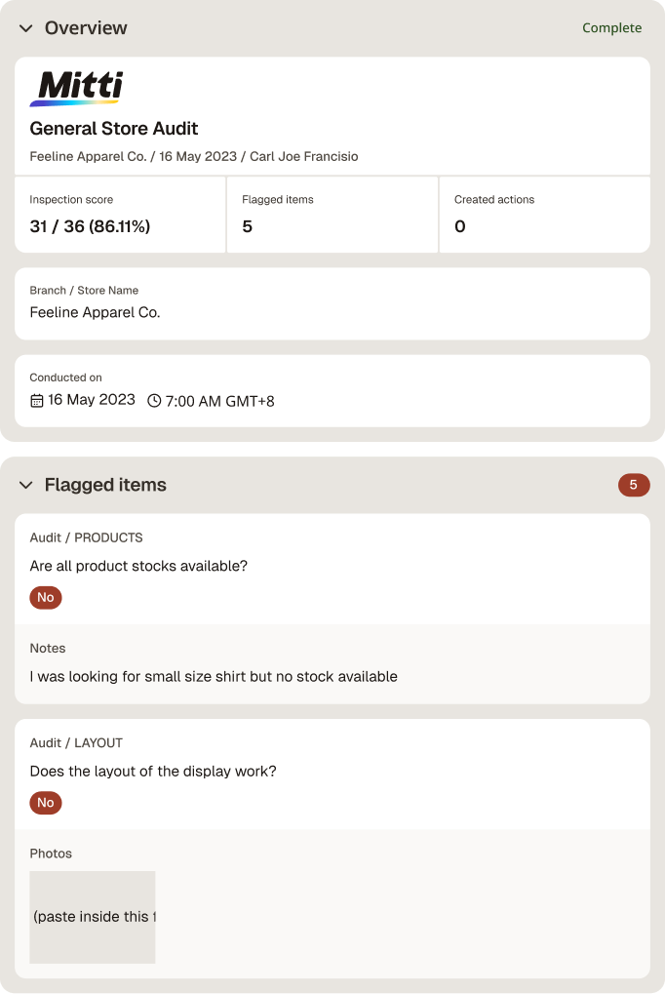Select the Created actions card
Viewport: 665px width, 994px height.
pyautogui.click(x=544, y=215)
